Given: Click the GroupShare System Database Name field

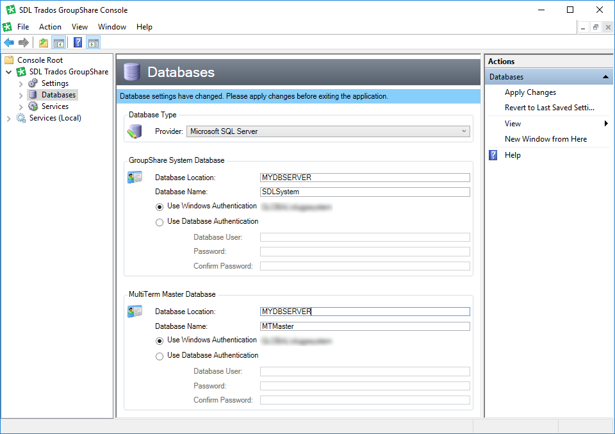Looking at the screenshot, I should (365, 192).
